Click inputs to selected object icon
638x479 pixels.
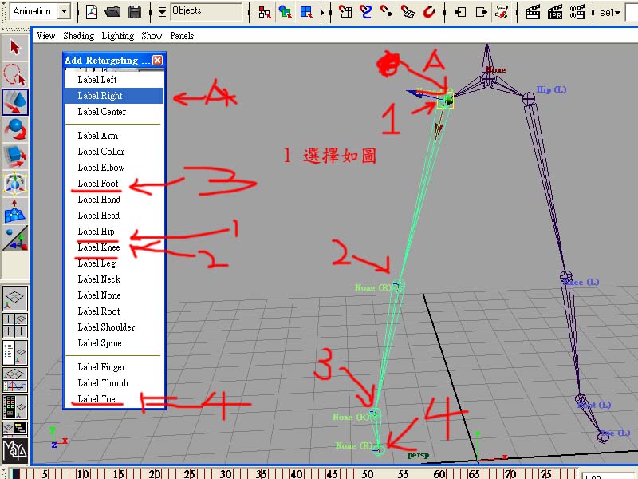tap(460, 12)
